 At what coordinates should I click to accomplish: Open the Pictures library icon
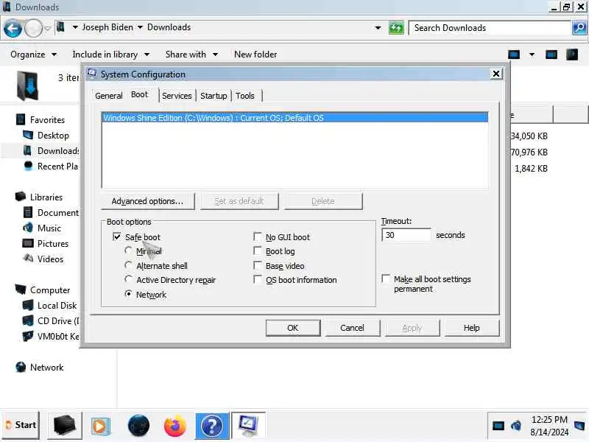pyautogui.click(x=28, y=243)
